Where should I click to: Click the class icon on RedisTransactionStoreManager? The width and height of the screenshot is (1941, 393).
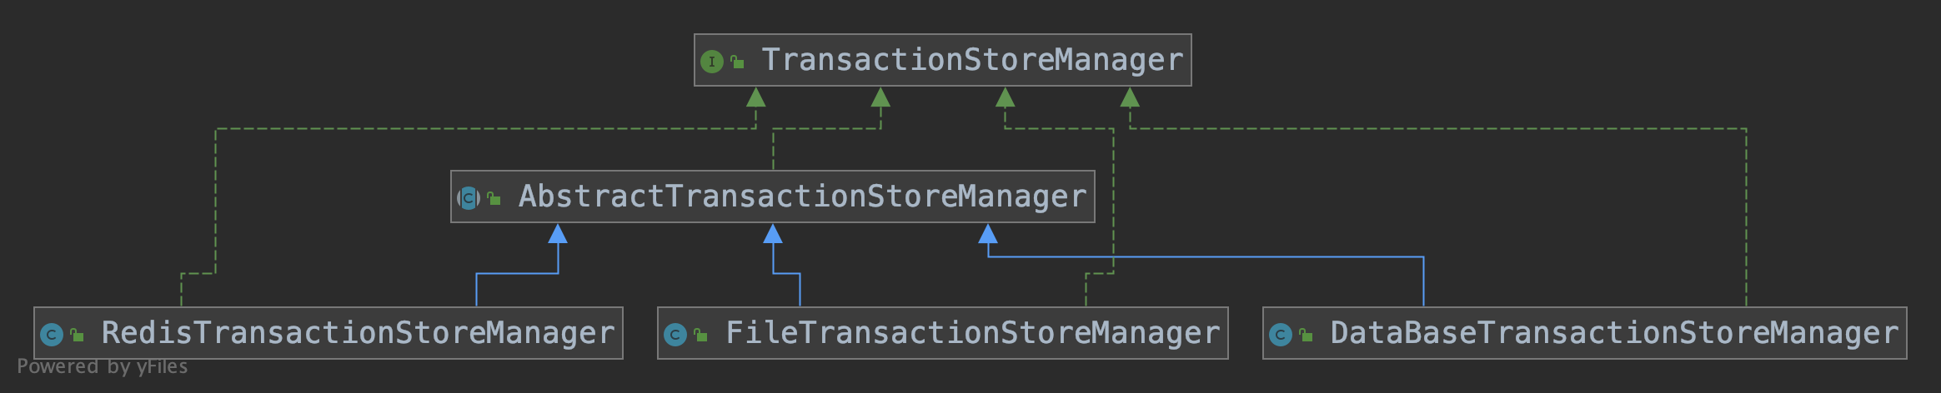pyautogui.click(x=52, y=335)
